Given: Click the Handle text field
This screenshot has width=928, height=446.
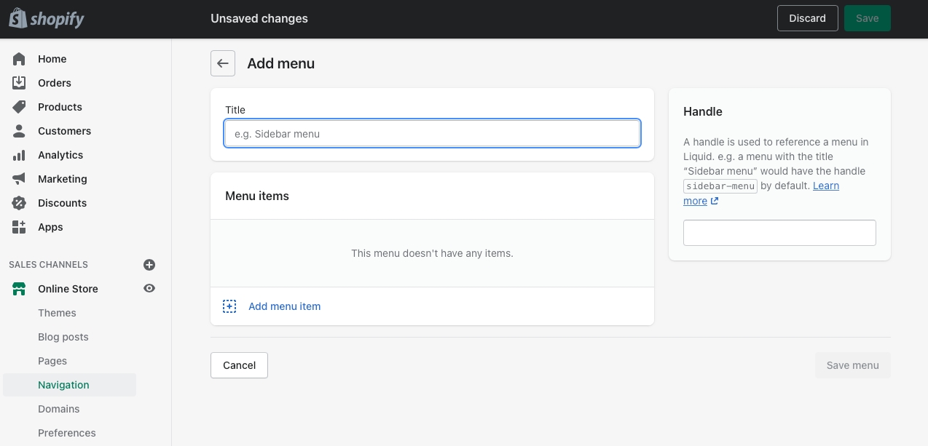Looking at the screenshot, I should pyautogui.click(x=779, y=233).
